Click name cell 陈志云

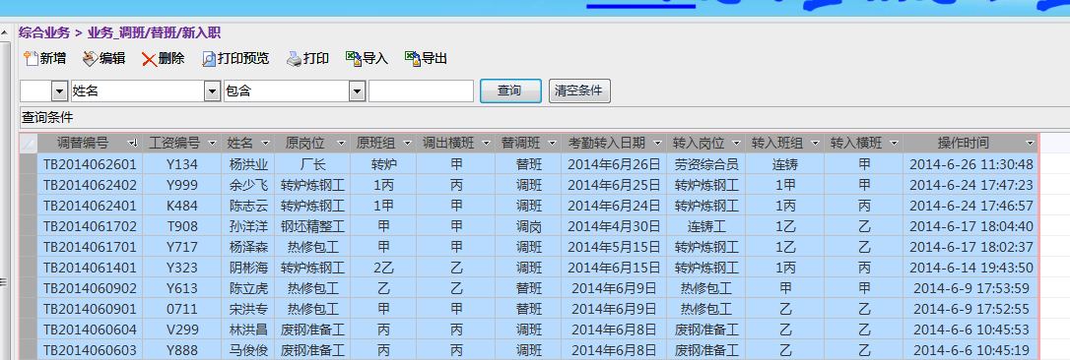[248, 206]
